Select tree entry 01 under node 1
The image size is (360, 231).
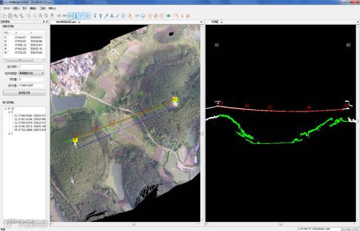[x=30, y=115]
